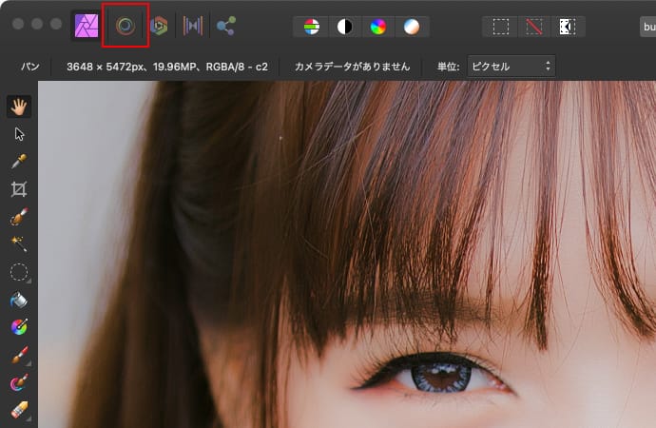Select the View (hand) tool

(x=18, y=107)
